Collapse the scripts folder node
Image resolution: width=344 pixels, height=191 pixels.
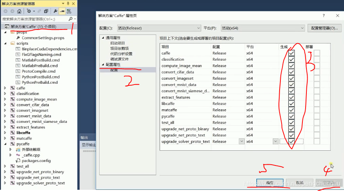tap(5, 43)
